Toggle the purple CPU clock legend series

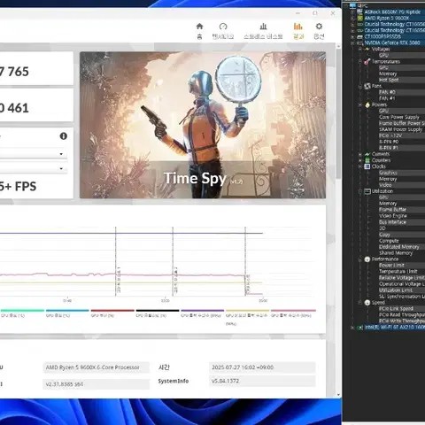coord(203,313)
